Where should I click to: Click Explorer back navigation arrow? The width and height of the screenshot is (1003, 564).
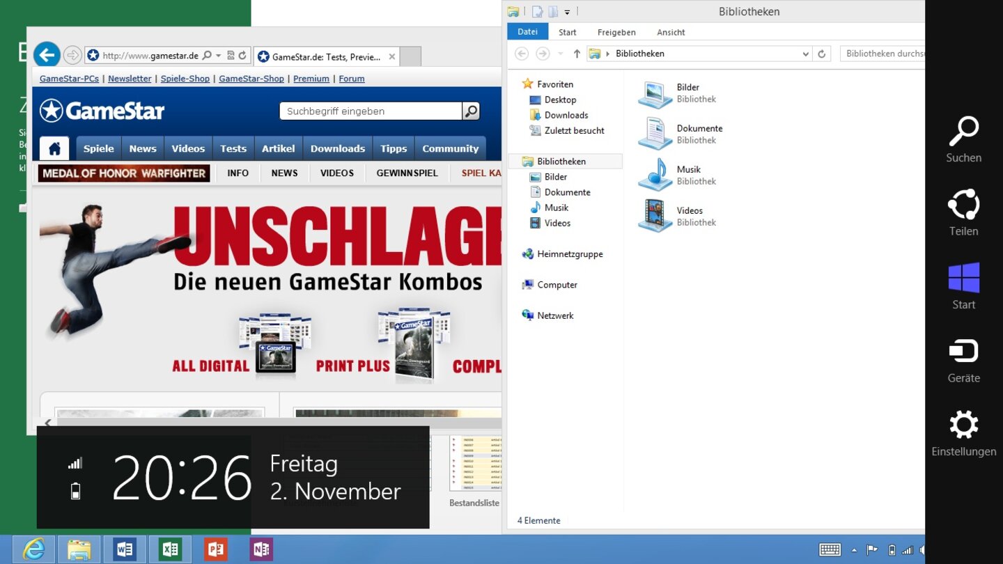(x=522, y=54)
